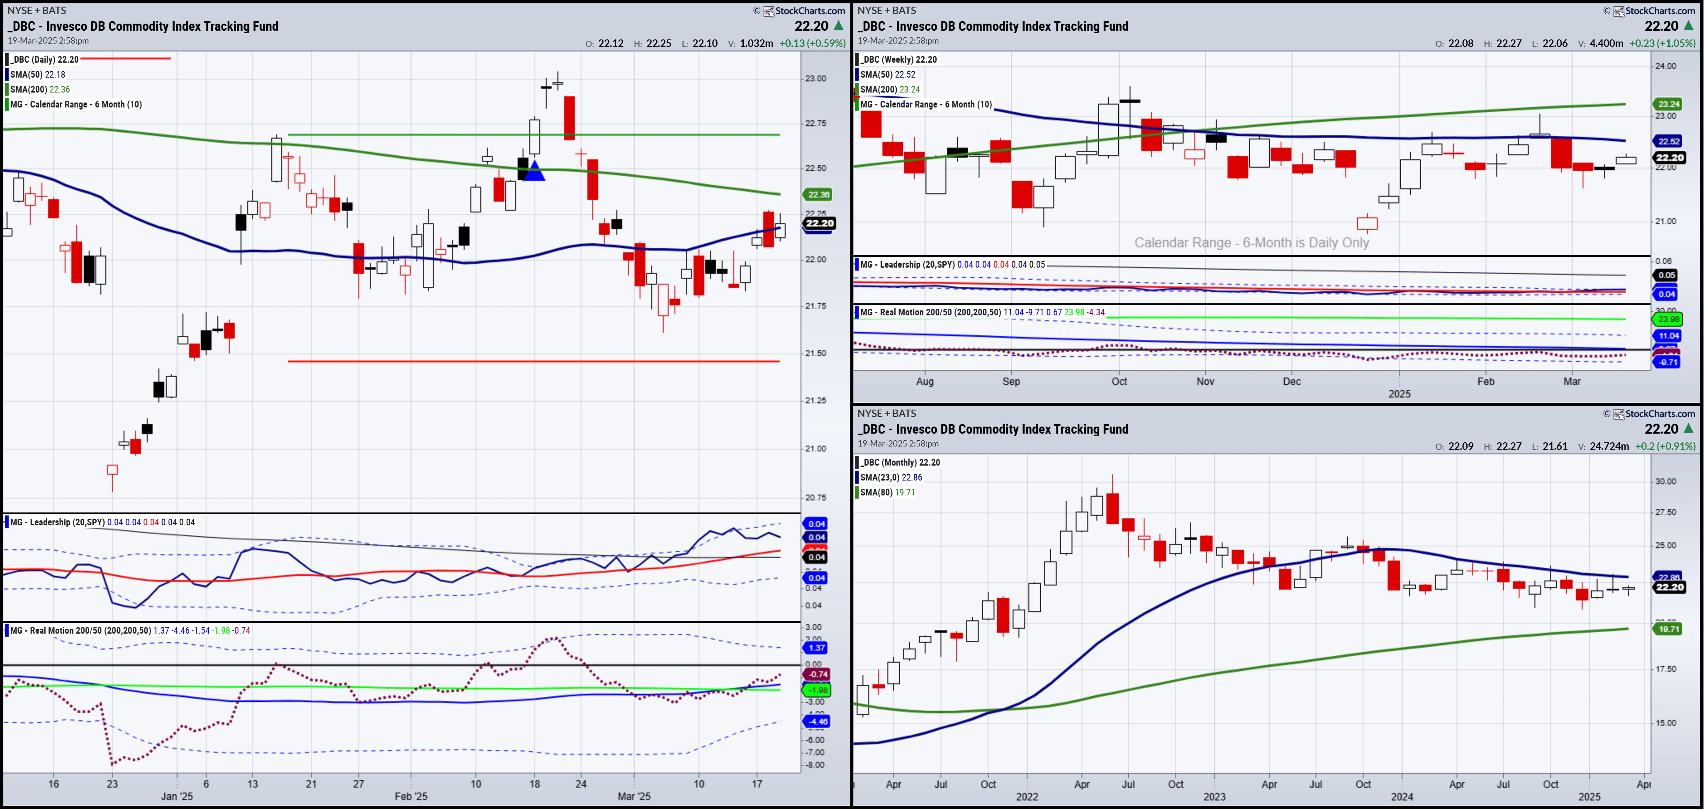Select the 'SMA(200) 23.24' weekly legend entry
The image size is (1704, 810).
click(890, 89)
